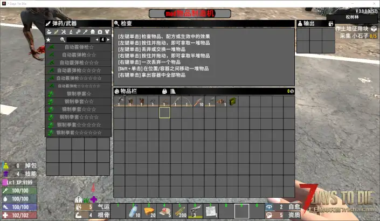Go to next recipe page arrow
This screenshot has width=380, height=221.
coord(108,39)
